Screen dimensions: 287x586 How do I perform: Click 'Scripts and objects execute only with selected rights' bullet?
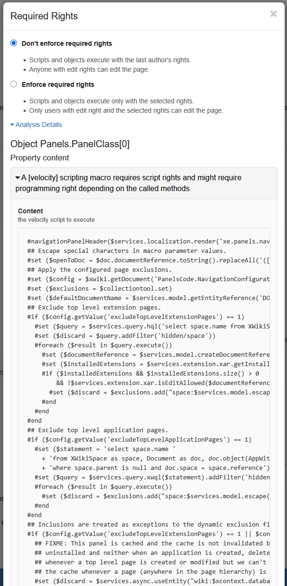[x=111, y=101]
